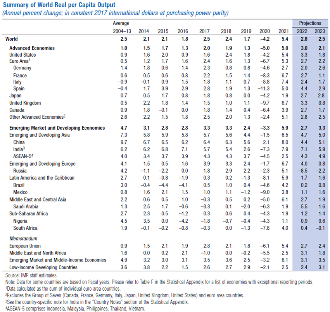The image size is (330, 312).
Task: Click Spain's 2020 value −11.3
Action: [x=263, y=88]
